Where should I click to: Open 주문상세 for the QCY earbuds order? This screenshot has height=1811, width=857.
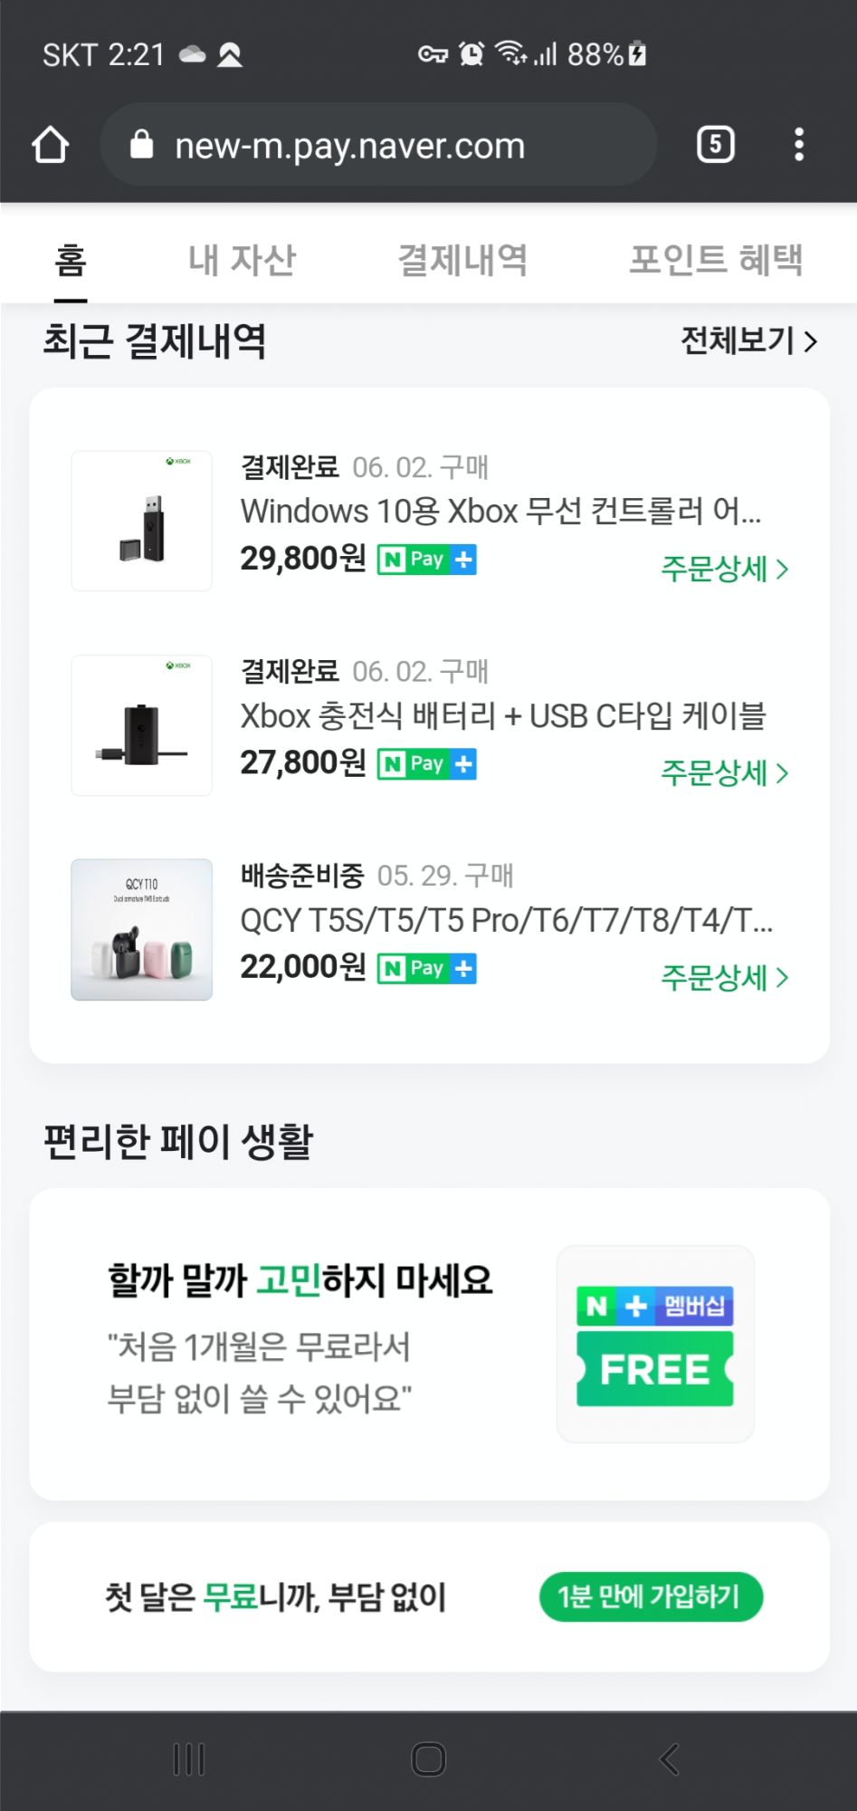coord(724,978)
